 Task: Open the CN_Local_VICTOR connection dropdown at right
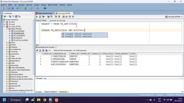click(x=182, y=17)
